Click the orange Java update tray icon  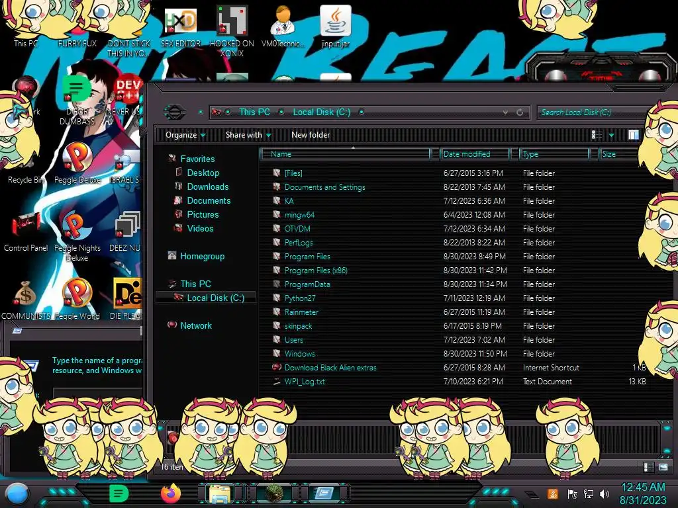pyautogui.click(x=553, y=493)
